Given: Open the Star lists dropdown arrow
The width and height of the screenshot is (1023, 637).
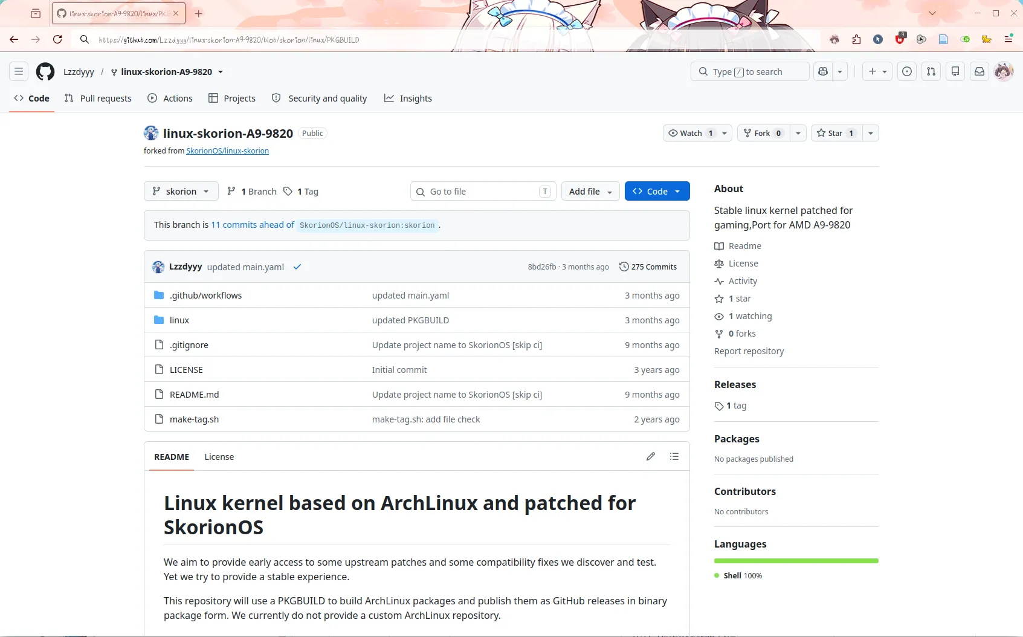Looking at the screenshot, I should [871, 133].
